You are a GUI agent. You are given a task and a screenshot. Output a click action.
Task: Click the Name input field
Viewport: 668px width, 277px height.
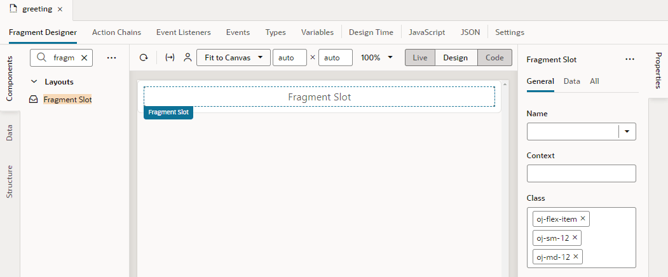click(573, 132)
